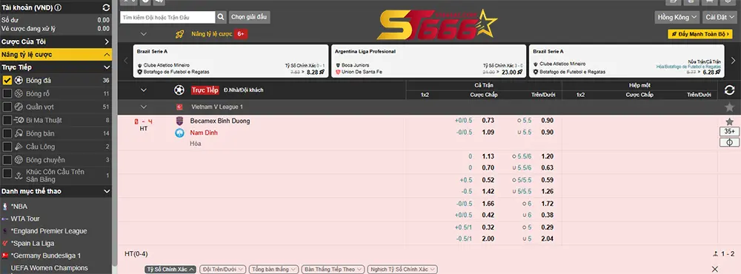Click the Chọn giải đấu button

coord(250,17)
